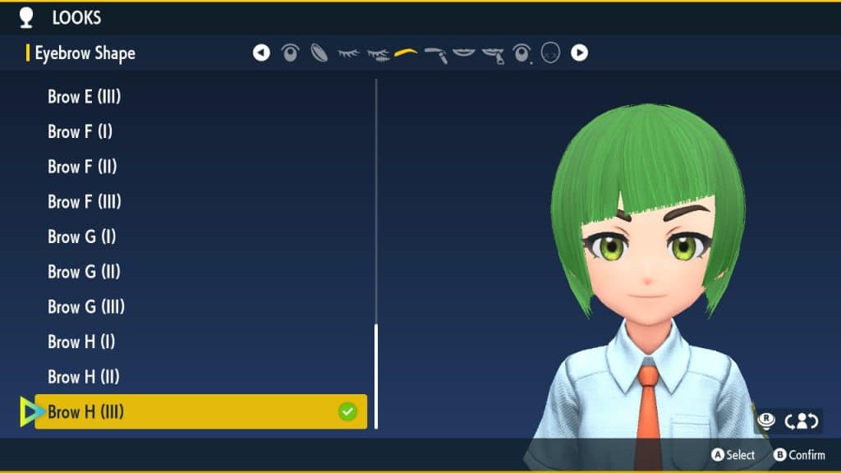
Task: Click the eyebrow list scrollbar thumb
Action: pos(376,376)
